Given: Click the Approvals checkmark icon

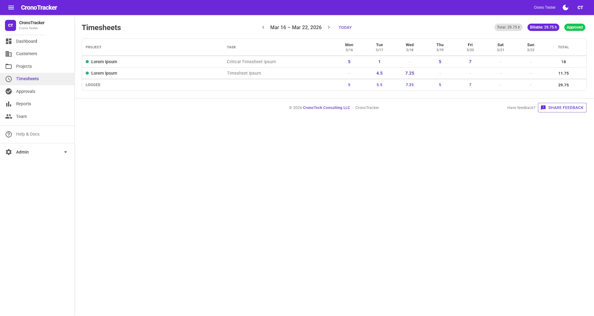Looking at the screenshot, I should click(9, 91).
